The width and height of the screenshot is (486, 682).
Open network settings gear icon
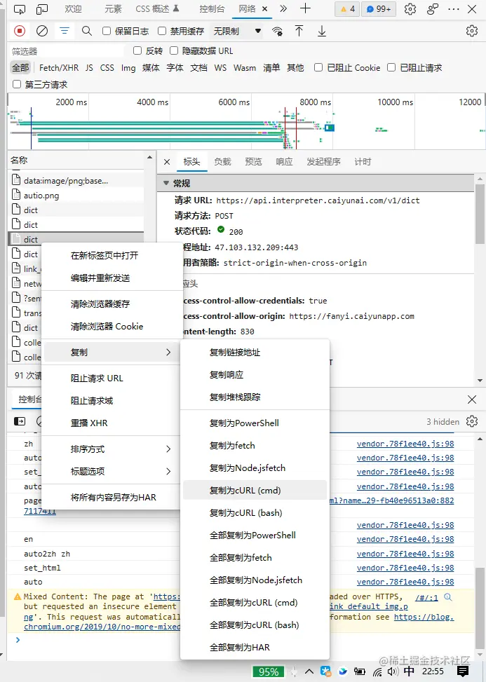coord(472,31)
